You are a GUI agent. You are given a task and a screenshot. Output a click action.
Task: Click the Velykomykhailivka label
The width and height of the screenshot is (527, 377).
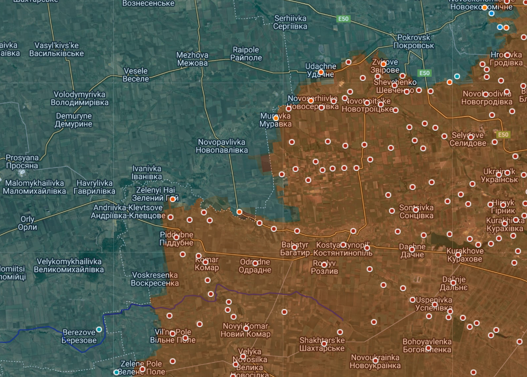pyautogui.click(x=69, y=265)
